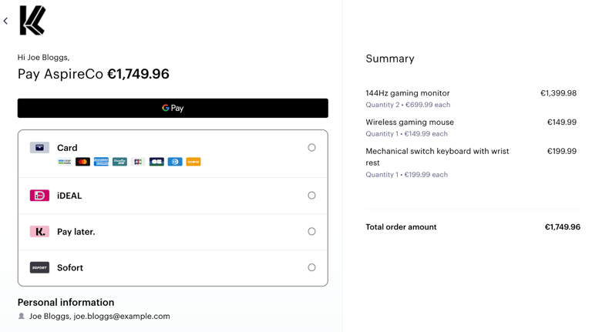Click the iDEAL payment icon

point(39,196)
